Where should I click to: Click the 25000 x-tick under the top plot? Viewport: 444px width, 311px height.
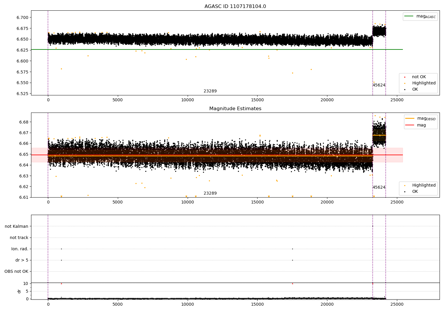click(397, 100)
